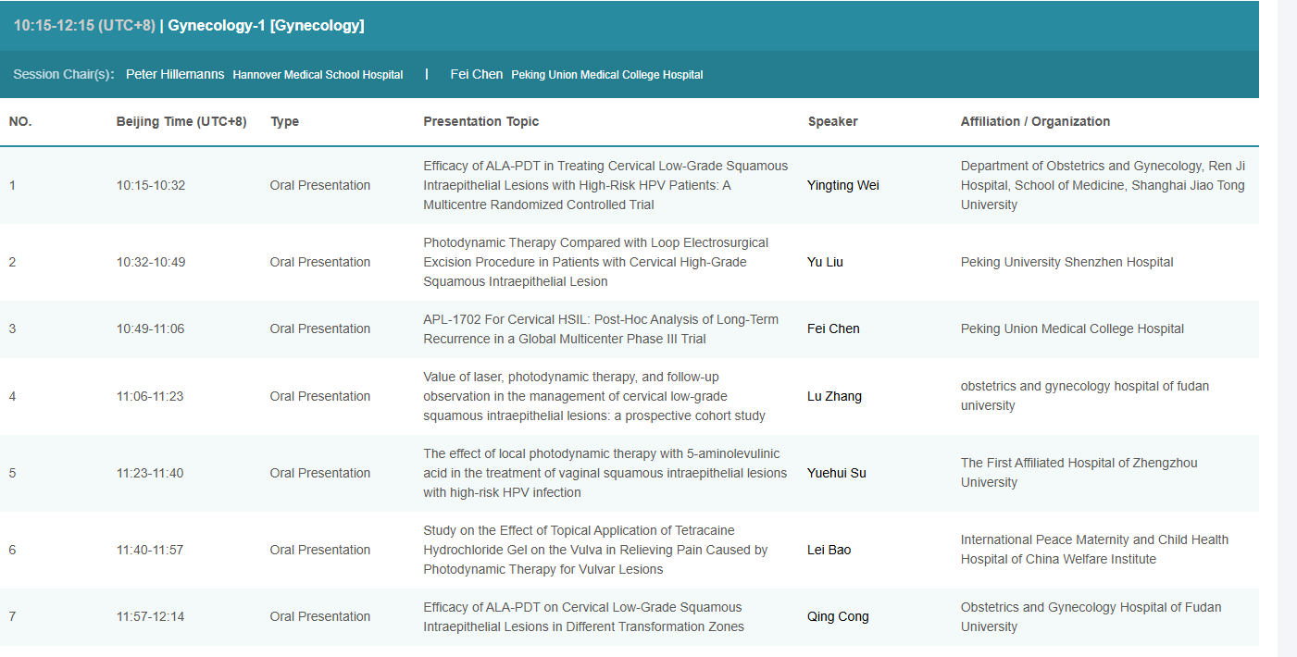
Task: Select time slot 11:40-11:57
Action: [150, 550]
